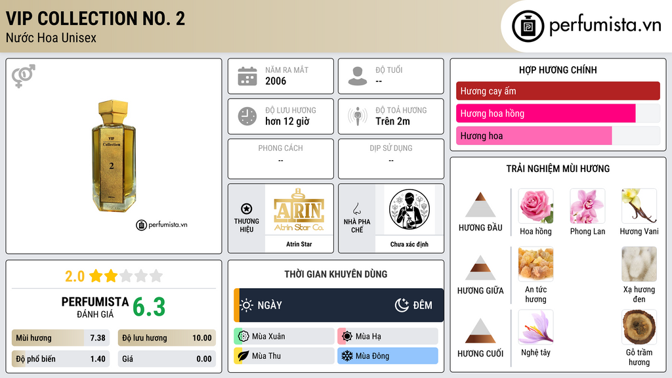This screenshot has width=672, height=378.
Task: Open the Hoa hồng rose note image
Action: coord(535,206)
